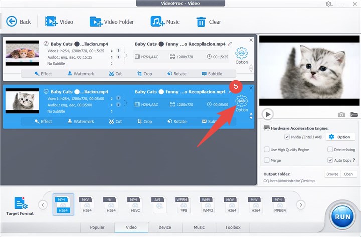Switch to the Device tab

tap(165, 227)
